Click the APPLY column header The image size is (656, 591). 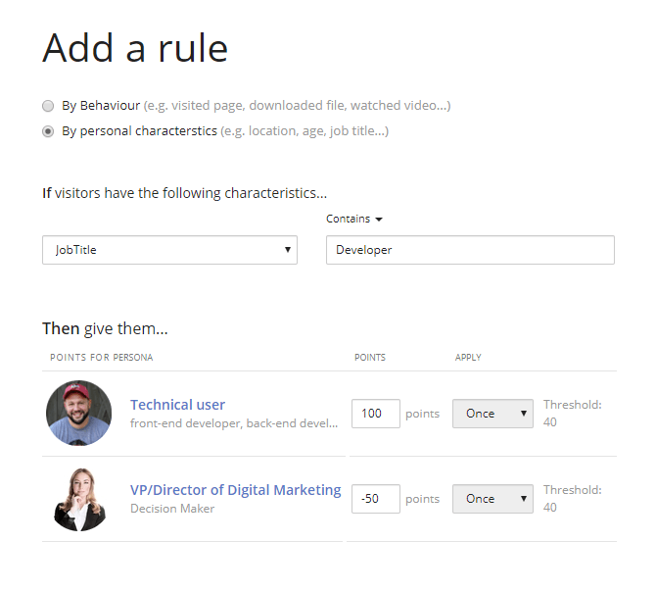[468, 358]
